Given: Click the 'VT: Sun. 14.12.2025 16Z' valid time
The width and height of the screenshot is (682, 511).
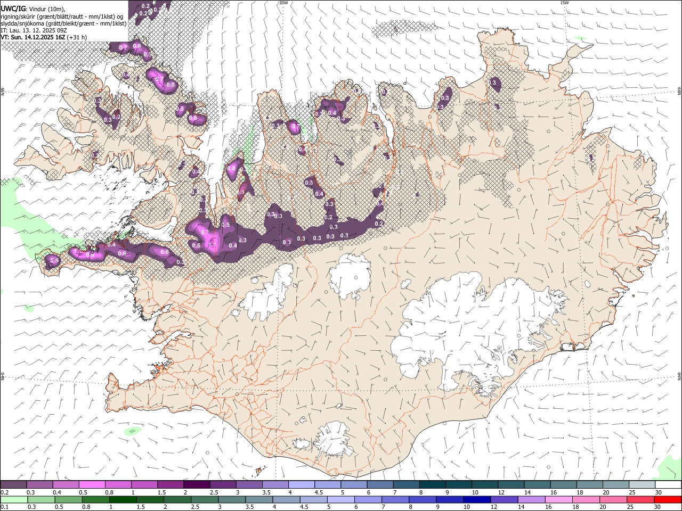Looking at the screenshot, I should (x=33, y=37).
